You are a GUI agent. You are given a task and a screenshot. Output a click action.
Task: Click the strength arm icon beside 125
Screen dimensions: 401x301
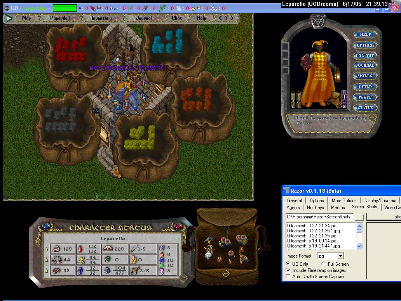click(x=56, y=249)
